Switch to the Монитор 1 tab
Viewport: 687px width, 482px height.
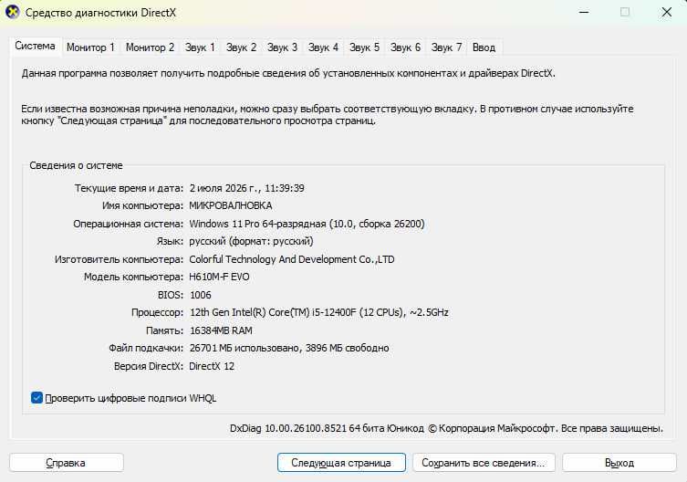pyautogui.click(x=90, y=47)
